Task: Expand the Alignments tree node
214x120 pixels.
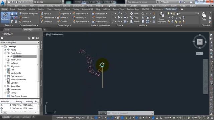Action: pyautogui.click(x=5, y=66)
